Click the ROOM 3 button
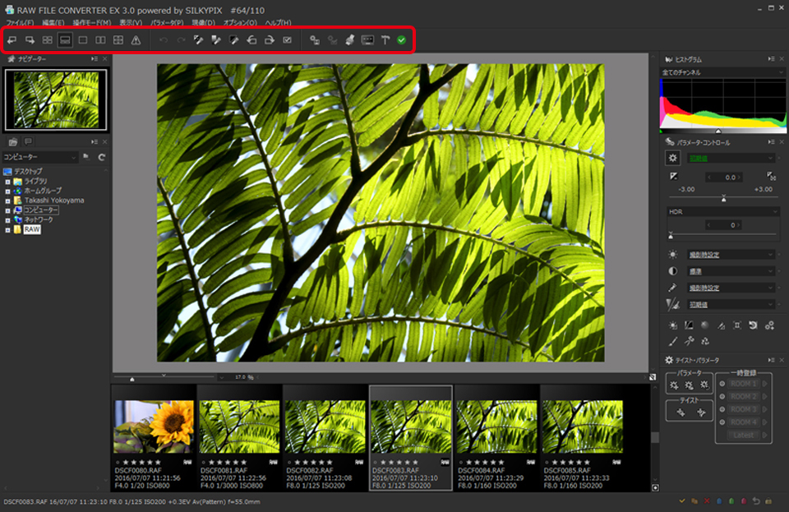789x512 pixels. 743,409
